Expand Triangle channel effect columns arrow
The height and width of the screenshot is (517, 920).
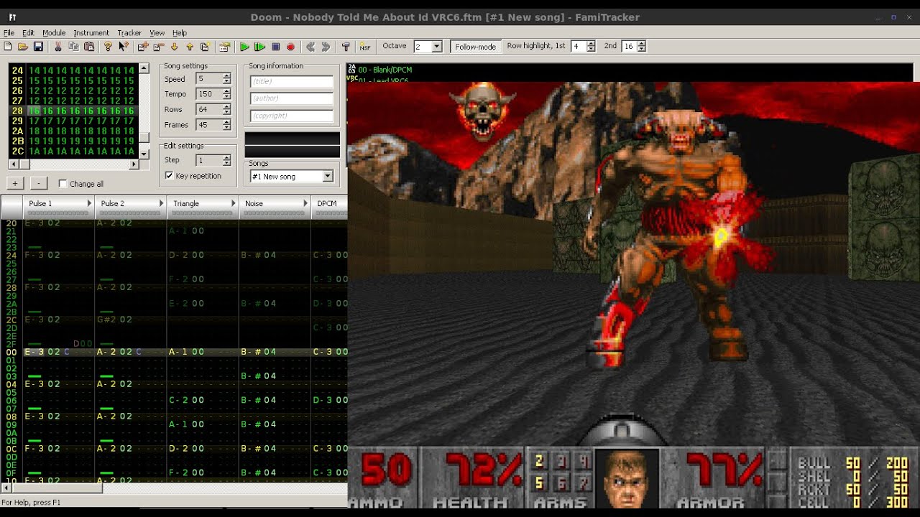(234, 204)
